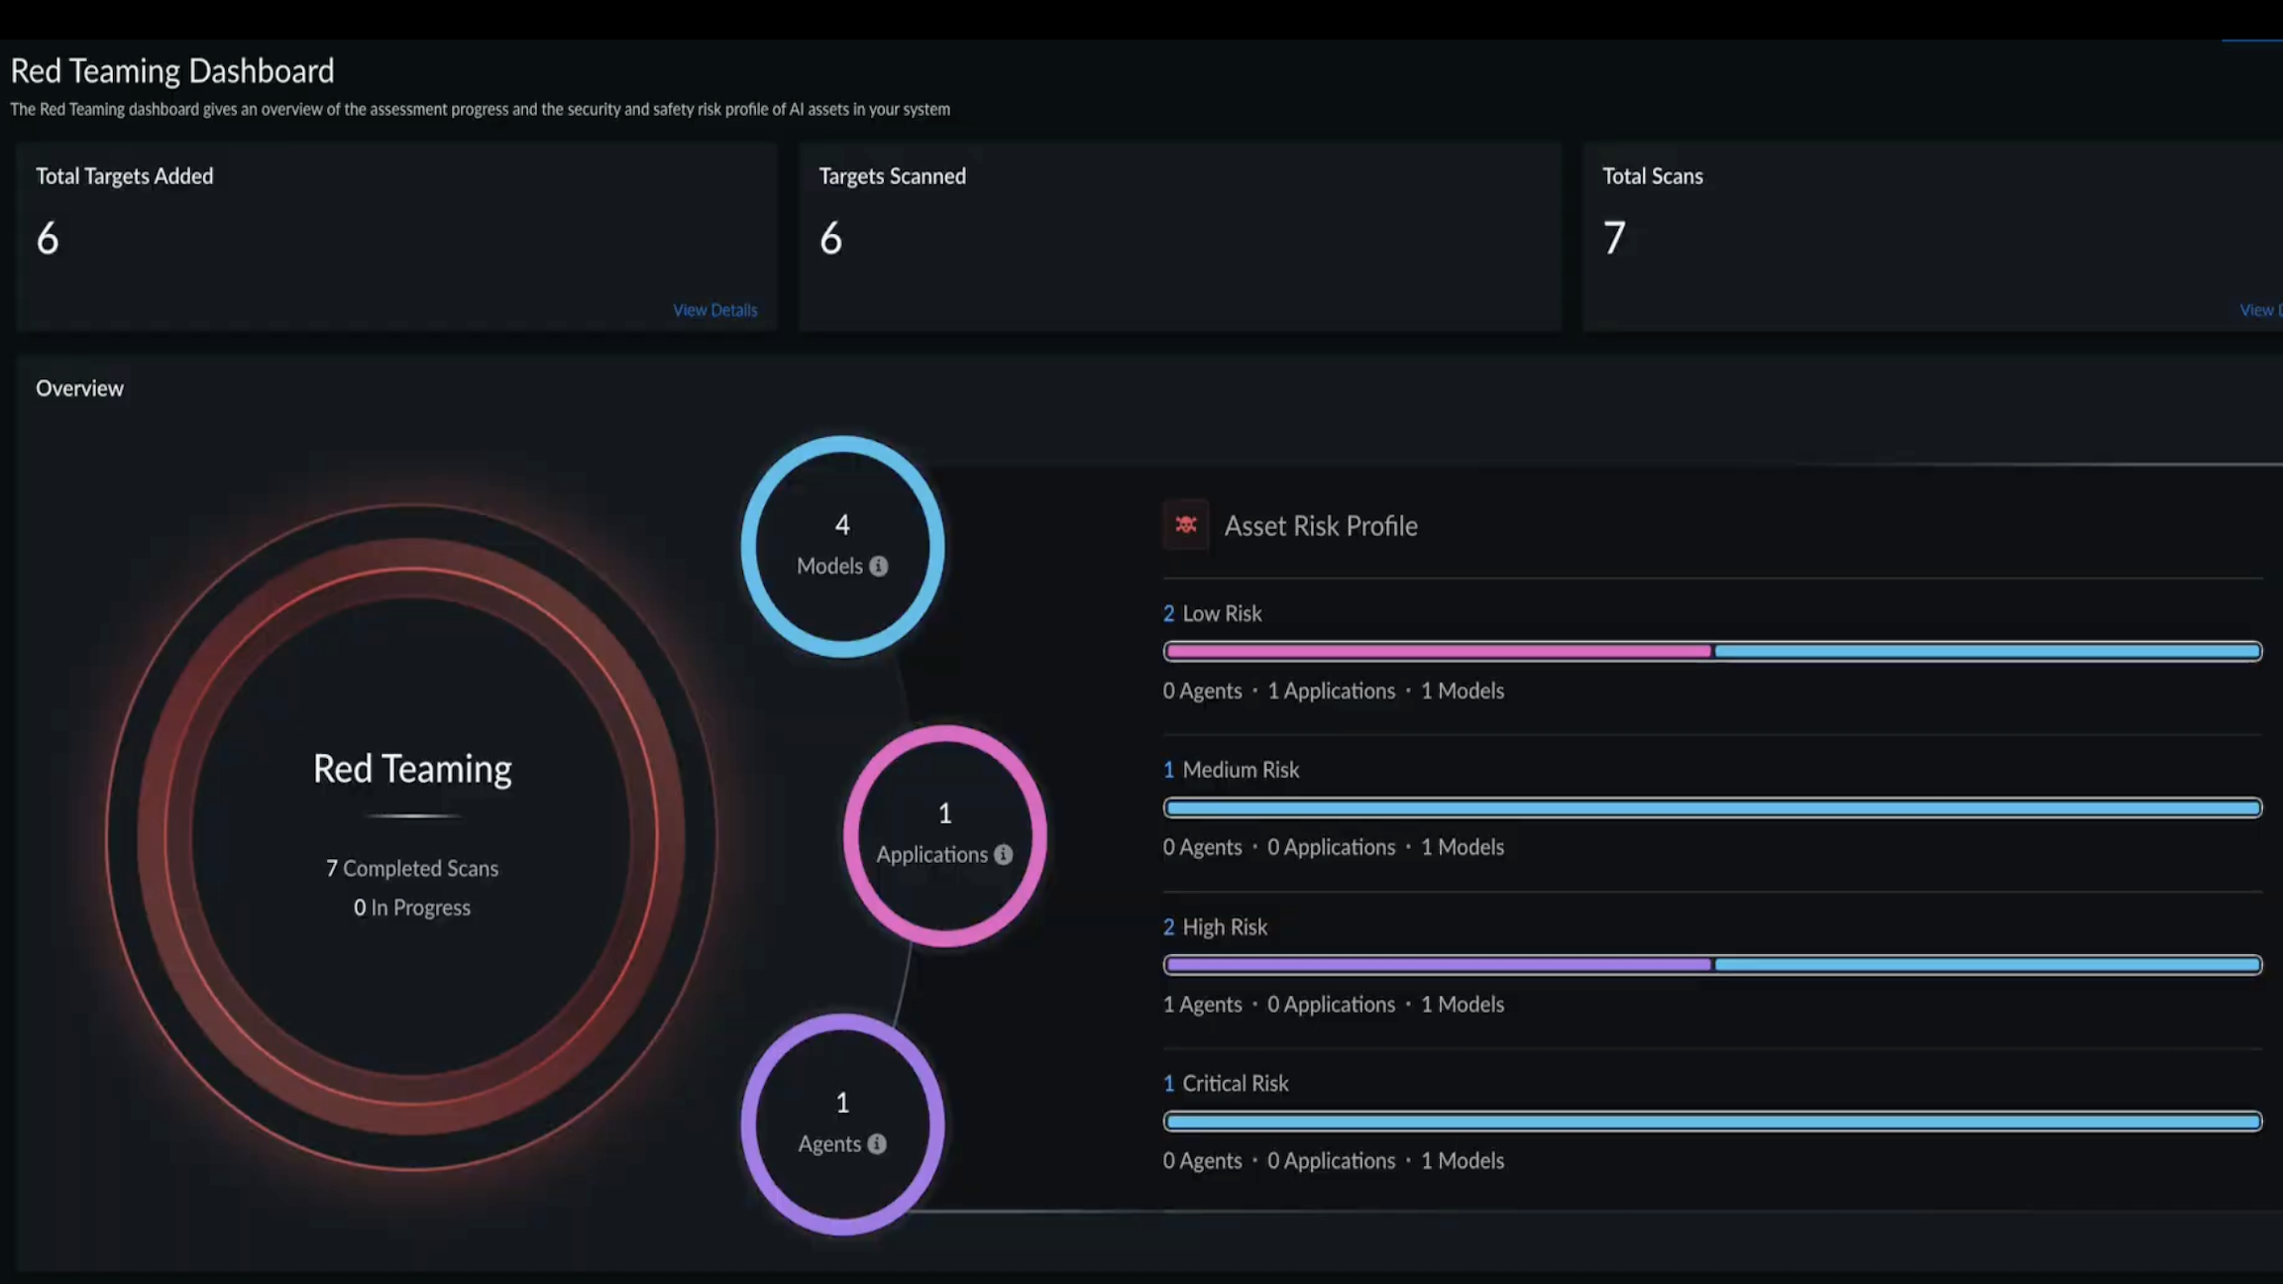Click the info icon beside Applications
The image size is (2283, 1284).
[1003, 854]
